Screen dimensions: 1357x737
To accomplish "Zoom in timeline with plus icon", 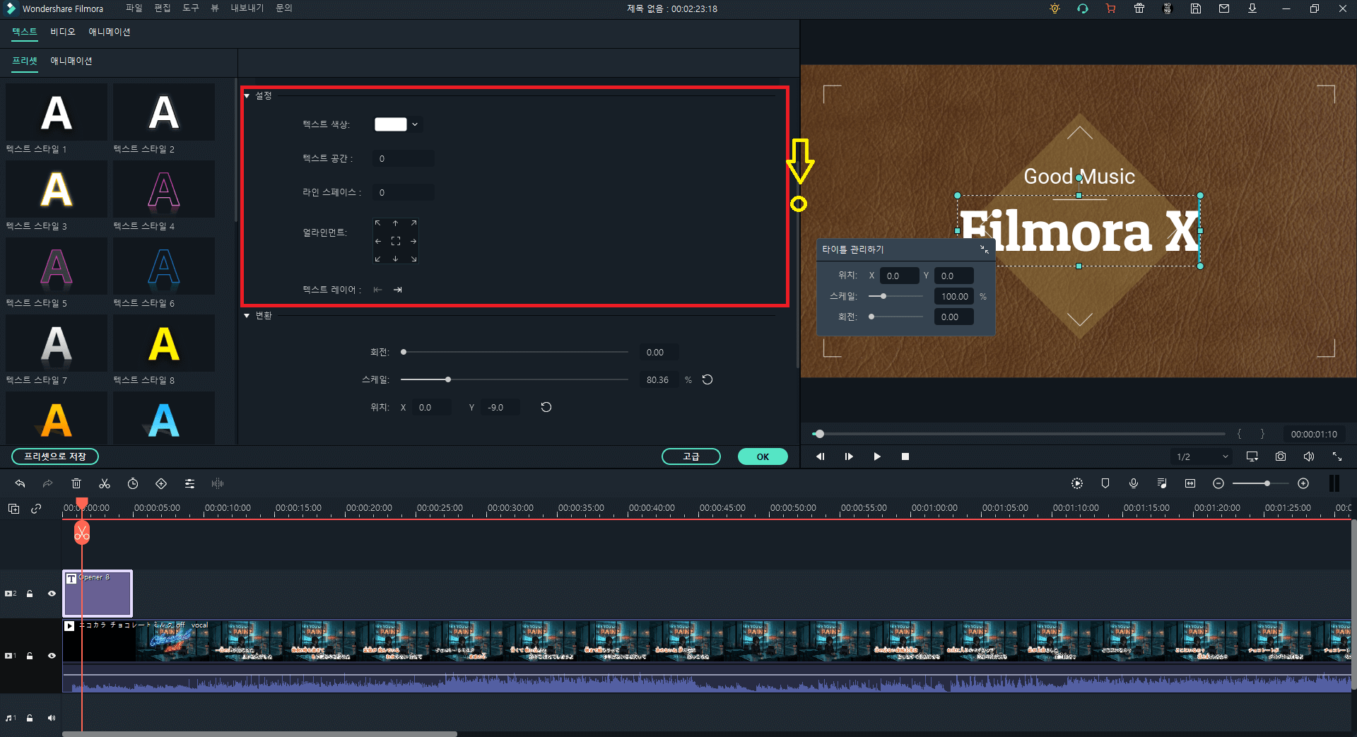I will point(1303,483).
